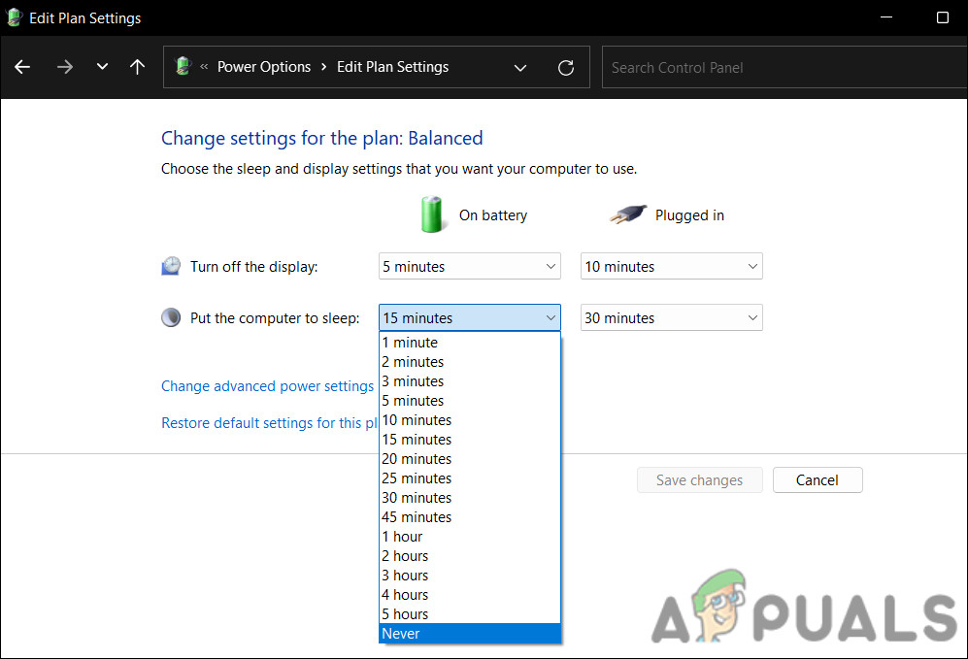Image resolution: width=968 pixels, height=659 pixels.
Task: Minimize the Edit Plan Settings window
Action: (886, 17)
